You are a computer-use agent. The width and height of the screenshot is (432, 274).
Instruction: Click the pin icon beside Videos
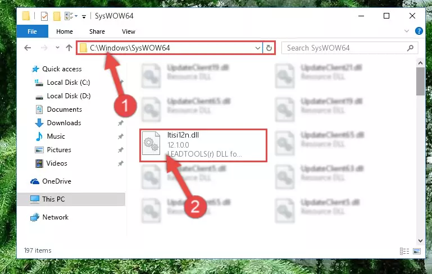point(121,163)
